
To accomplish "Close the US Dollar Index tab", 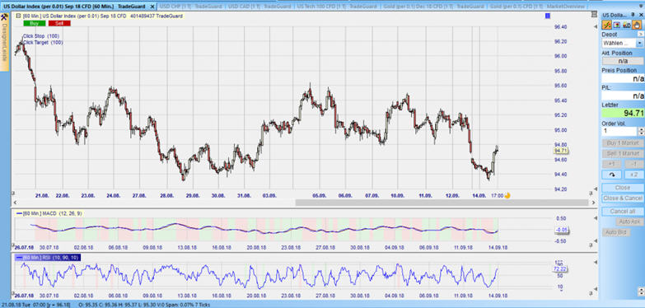I will [152, 7].
